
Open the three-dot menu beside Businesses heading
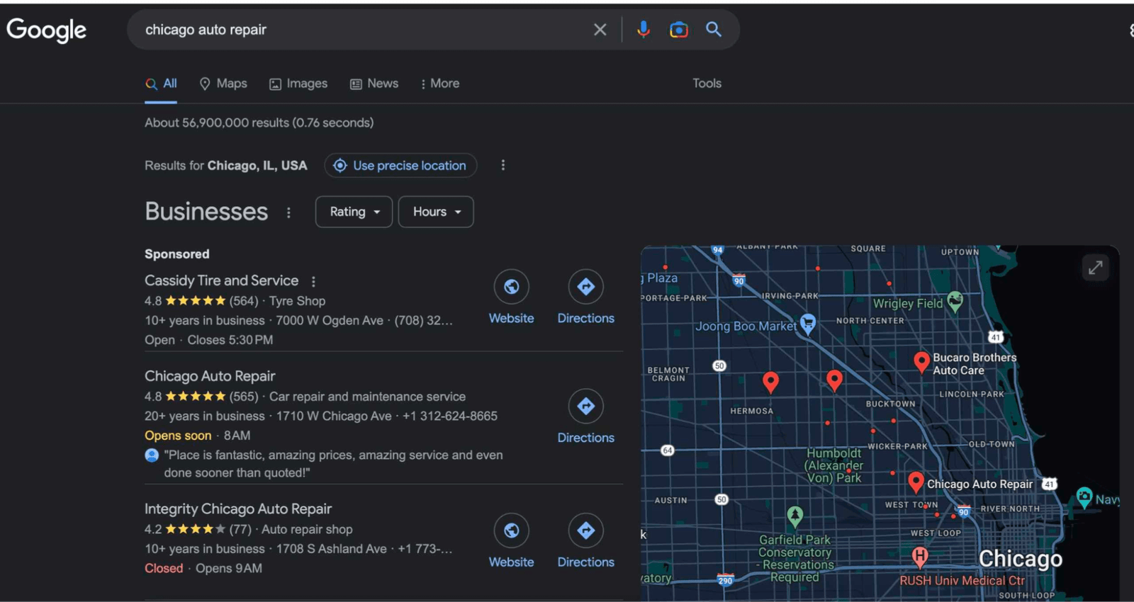288,212
